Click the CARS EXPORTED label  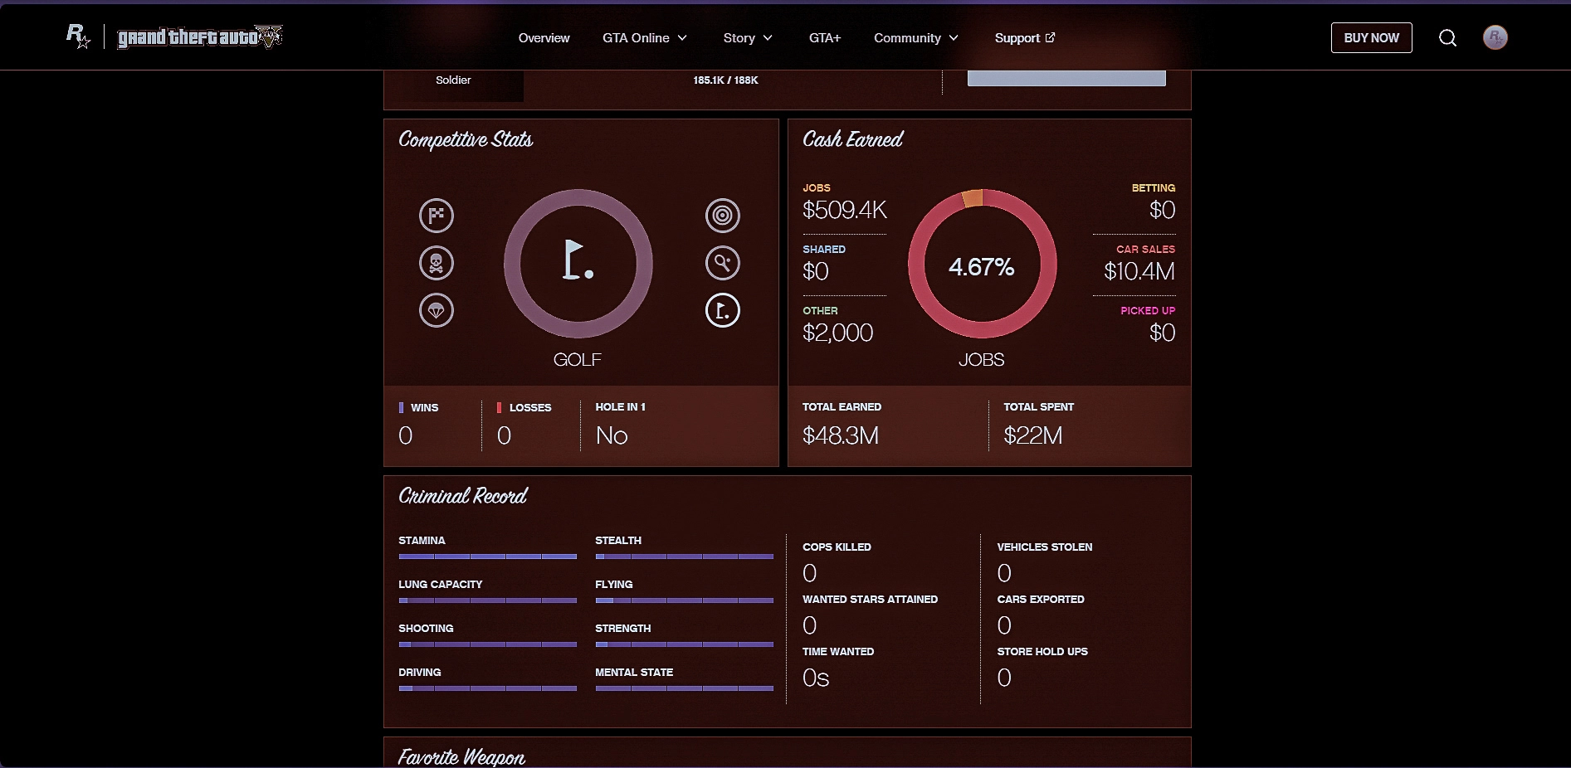pyautogui.click(x=1041, y=600)
